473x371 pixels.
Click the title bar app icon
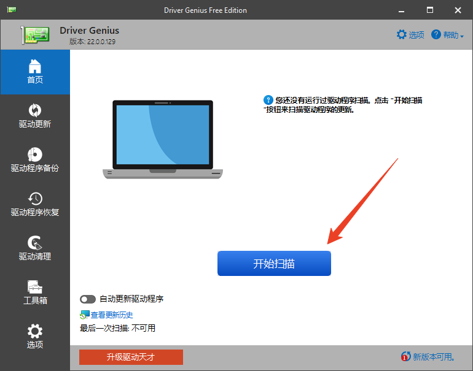[12, 10]
